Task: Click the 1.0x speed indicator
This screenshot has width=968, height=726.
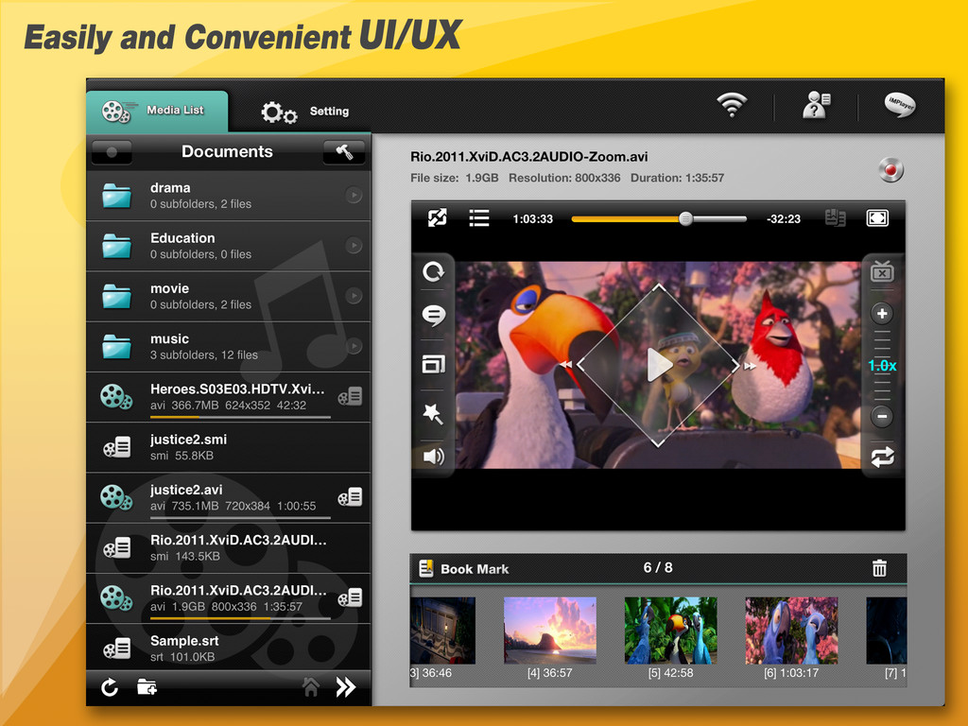Action: 882,366
